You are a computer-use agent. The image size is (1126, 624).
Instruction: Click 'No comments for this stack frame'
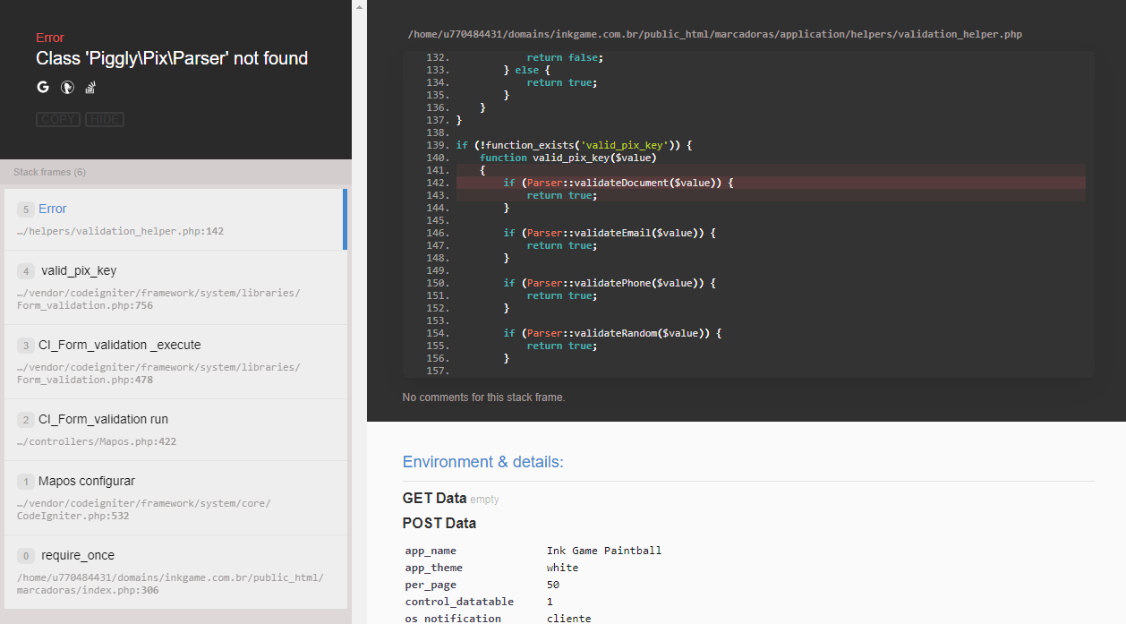pyautogui.click(x=483, y=397)
